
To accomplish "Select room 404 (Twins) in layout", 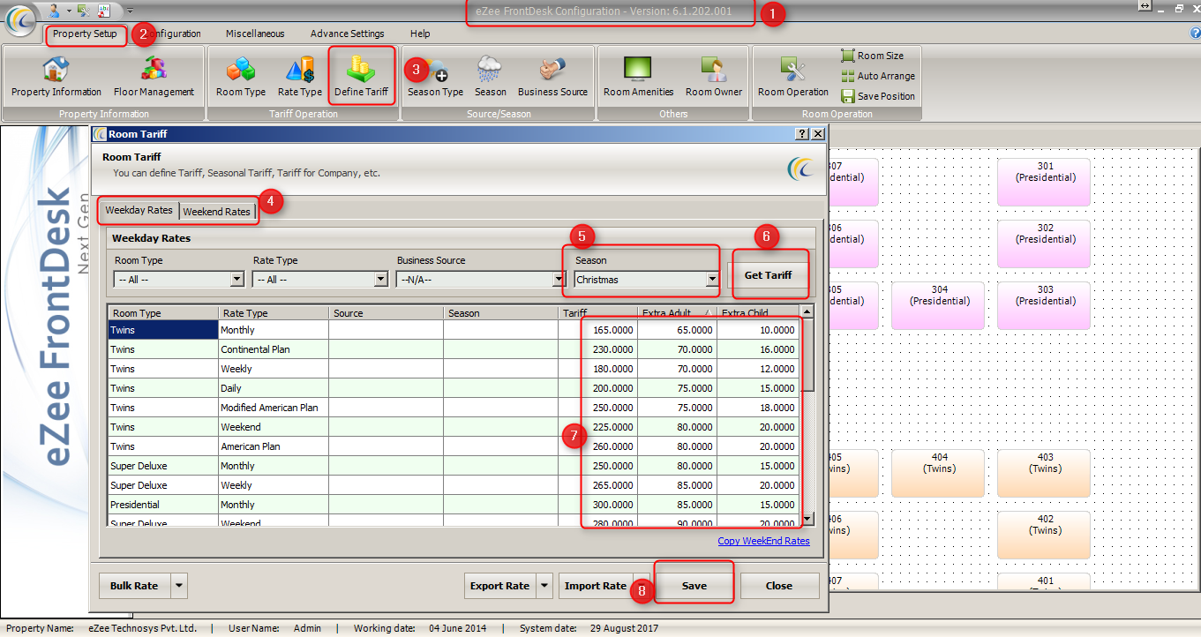I will coord(939,473).
